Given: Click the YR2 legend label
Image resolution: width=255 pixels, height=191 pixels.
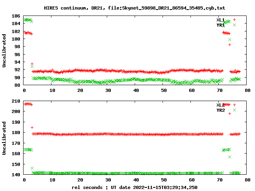Looking at the screenshot, I should point(220,110).
